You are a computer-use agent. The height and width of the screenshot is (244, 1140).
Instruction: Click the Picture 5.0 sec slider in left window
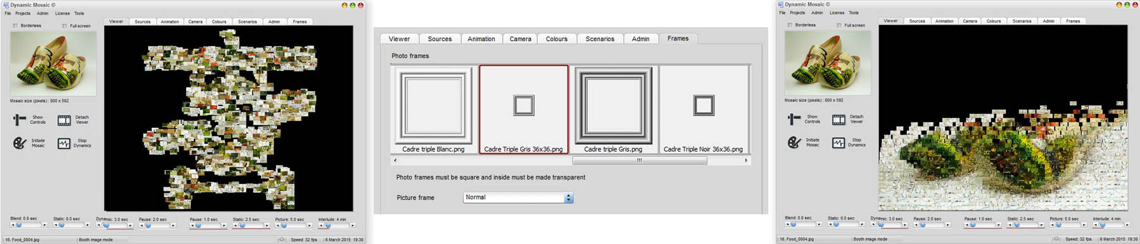pos(294,225)
